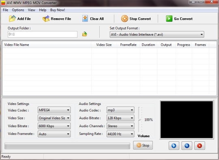Click the Frames column header

pos(200,45)
